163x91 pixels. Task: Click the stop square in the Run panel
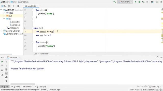2,65
